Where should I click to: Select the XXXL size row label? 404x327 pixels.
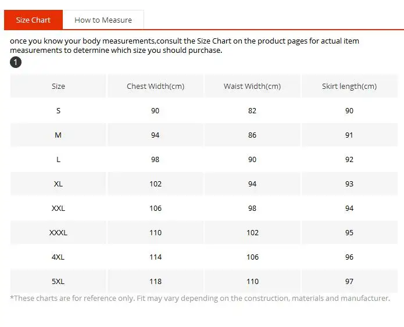[x=58, y=232]
